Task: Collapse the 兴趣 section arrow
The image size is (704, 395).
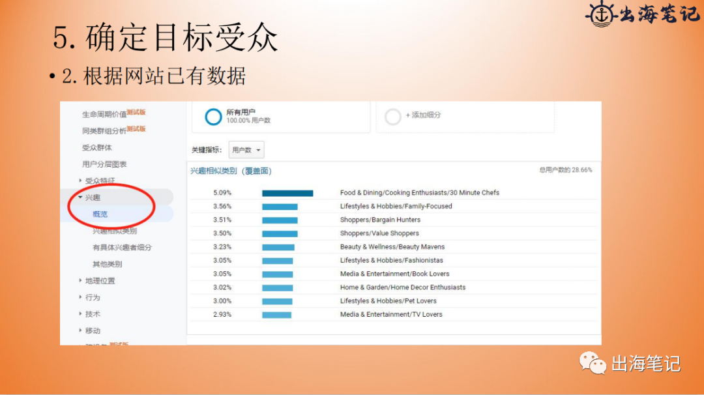Action: [80, 197]
